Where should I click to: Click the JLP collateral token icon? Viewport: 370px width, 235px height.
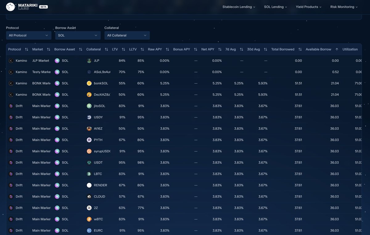(x=89, y=61)
